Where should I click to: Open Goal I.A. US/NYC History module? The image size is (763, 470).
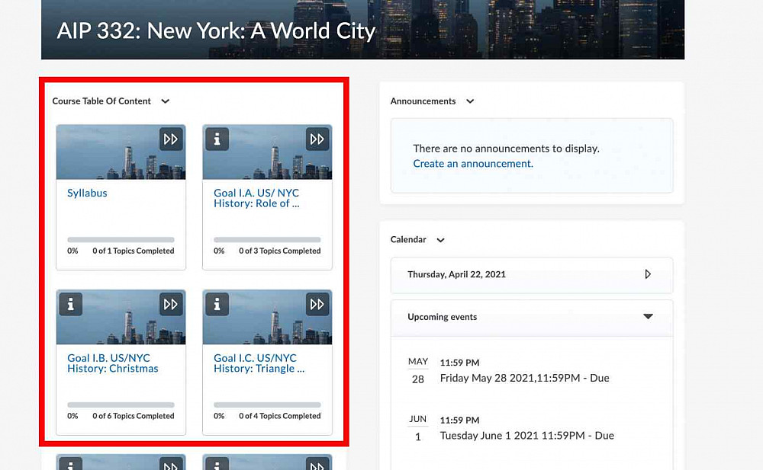[256, 198]
